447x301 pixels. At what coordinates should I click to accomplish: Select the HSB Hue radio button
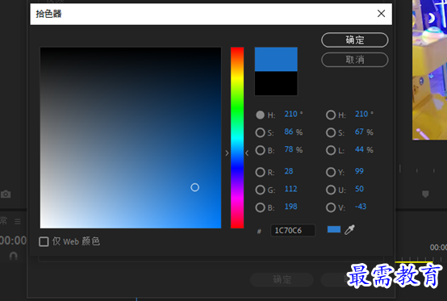tap(260, 115)
